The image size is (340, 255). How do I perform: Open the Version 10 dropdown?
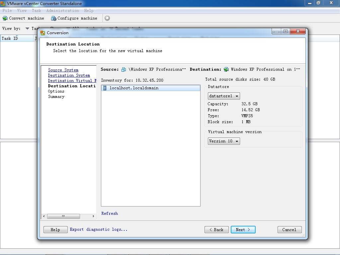[x=224, y=141]
